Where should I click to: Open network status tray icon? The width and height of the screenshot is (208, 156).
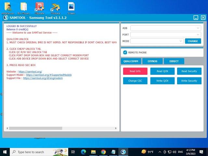pos(169,152)
